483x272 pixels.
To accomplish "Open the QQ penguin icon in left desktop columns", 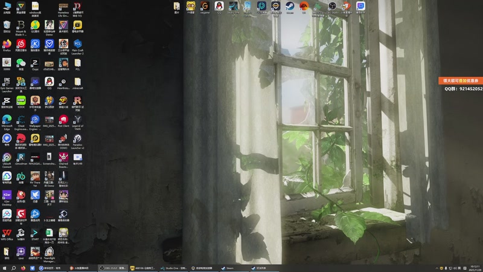I will [x=50, y=83].
